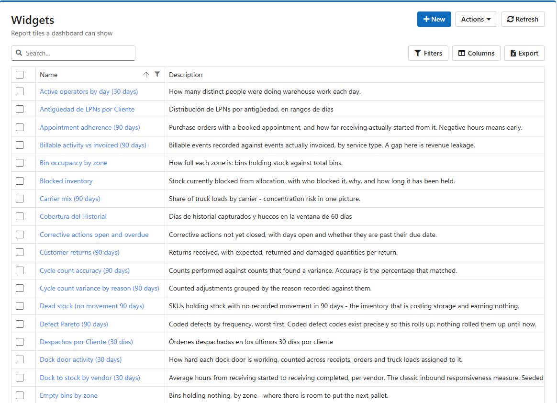
Task: Open Defect Pareto (90 days) link
Action: coord(74,324)
